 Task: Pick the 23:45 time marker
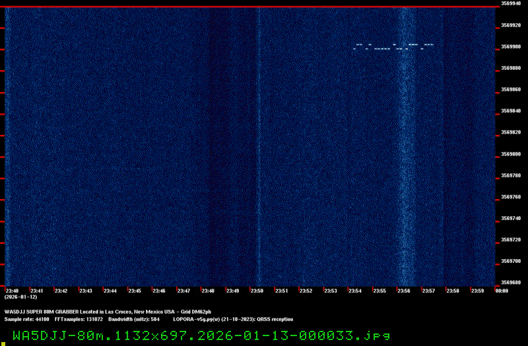pos(135,291)
